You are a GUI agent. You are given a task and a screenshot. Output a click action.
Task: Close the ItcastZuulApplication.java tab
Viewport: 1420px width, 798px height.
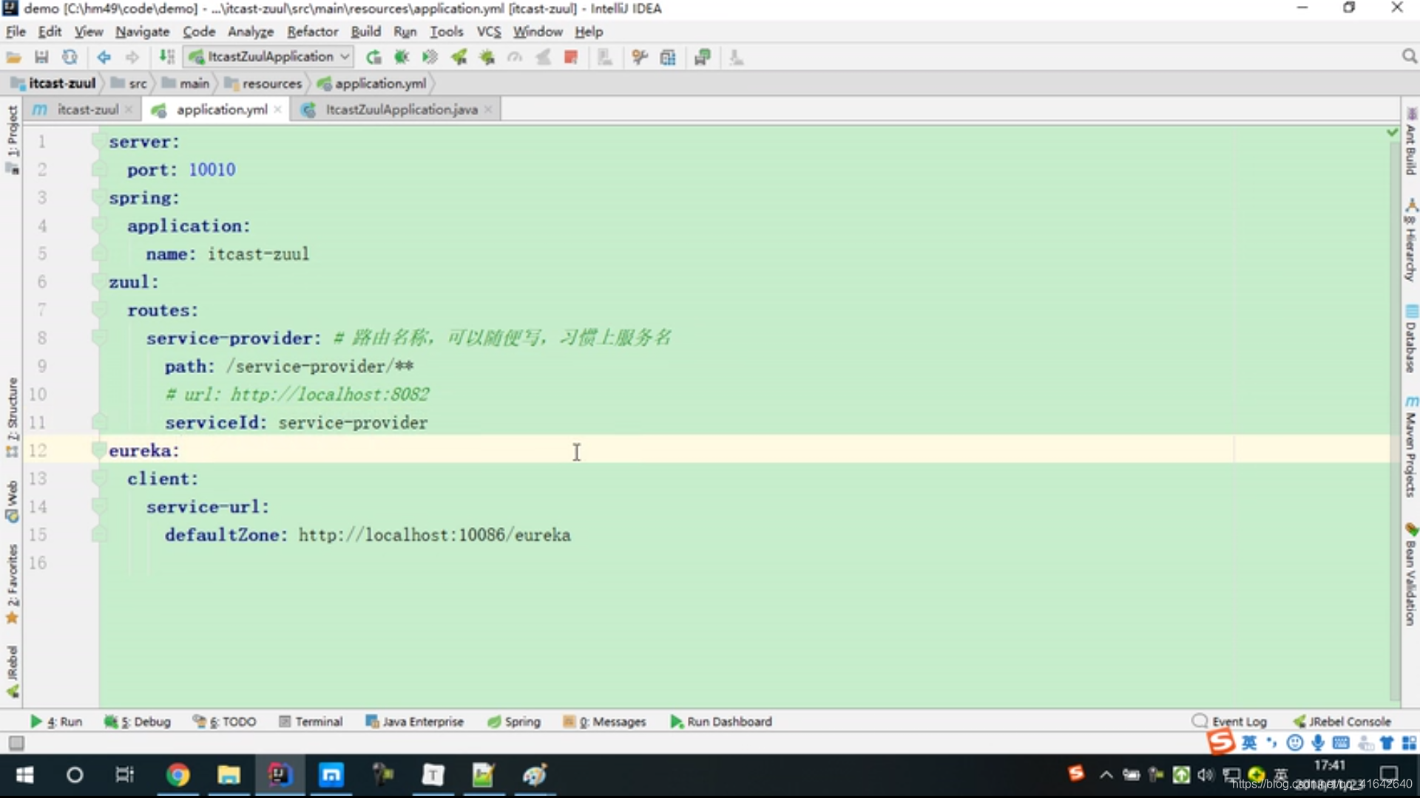[x=488, y=109]
